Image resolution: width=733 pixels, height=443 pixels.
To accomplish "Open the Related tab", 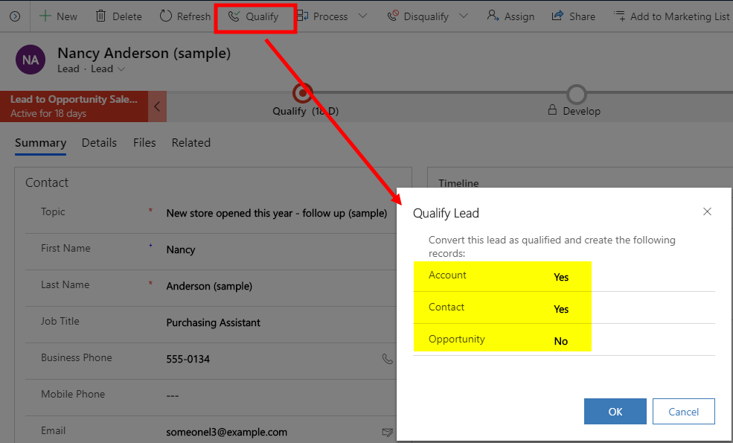I will (x=191, y=143).
